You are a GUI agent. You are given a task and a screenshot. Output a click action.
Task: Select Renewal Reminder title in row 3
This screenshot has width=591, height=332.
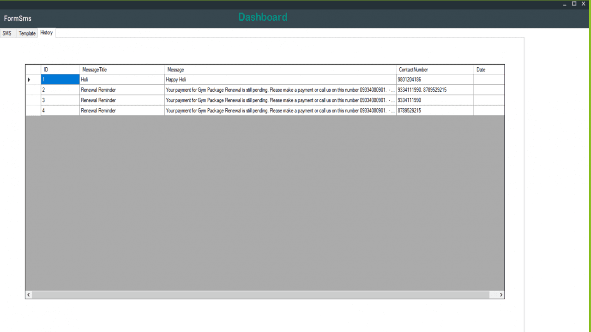click(122, 100)
